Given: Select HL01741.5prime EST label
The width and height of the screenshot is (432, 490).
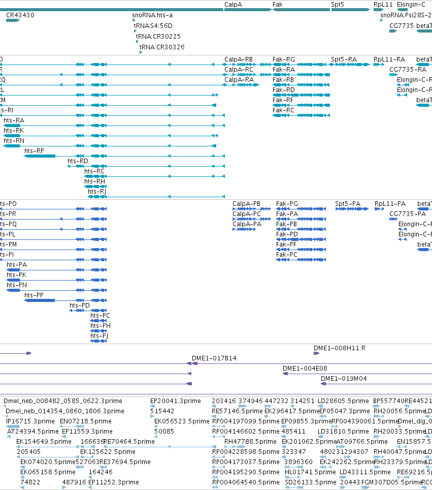Looking at the screenshot, I should (310, 472).
